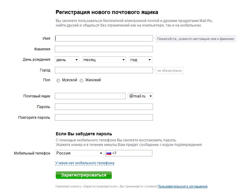Click the Город input field
Image resolution: width=241 pixels, height=193 pixels.
[x=104, y=70]
